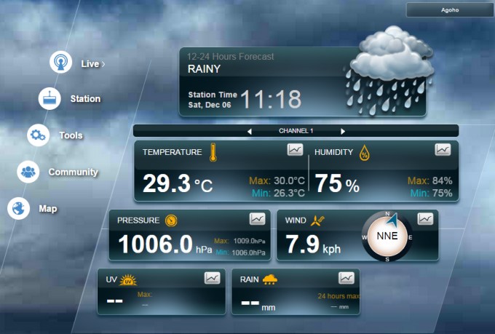495x334 pixels.
Task: Click the Map globe icon
Action: point(18,209)
